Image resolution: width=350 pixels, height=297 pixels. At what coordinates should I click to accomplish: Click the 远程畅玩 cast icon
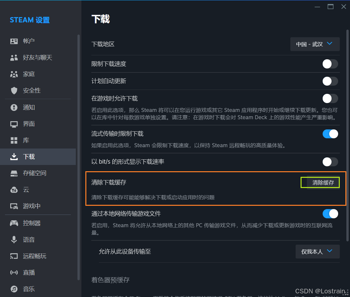coord(14,256)
